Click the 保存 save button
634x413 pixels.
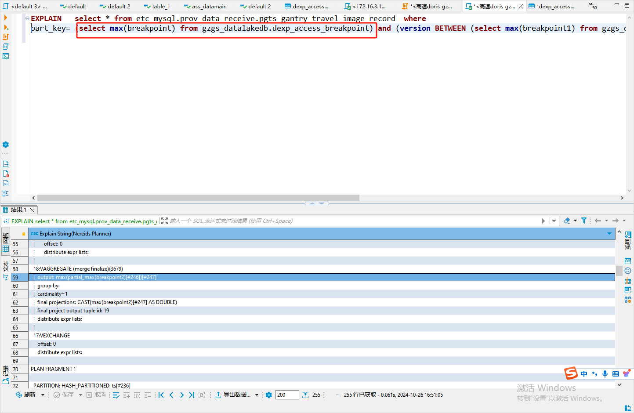coord(64,395)
